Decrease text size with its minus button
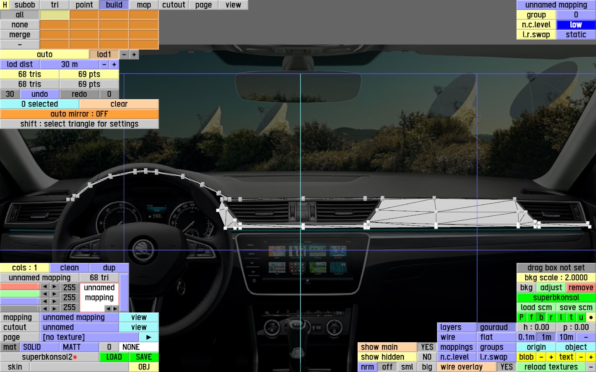Screen dimensions: 596x372 click(x=581, y=357)
